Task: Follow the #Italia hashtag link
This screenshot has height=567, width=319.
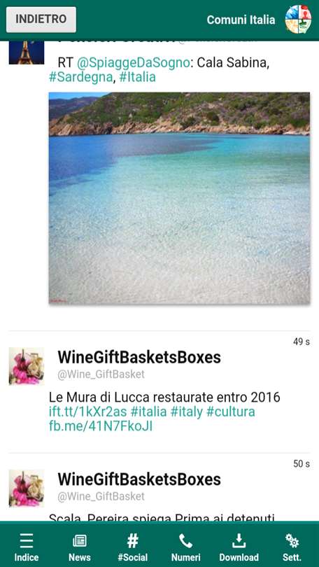Action: (138, 77)
